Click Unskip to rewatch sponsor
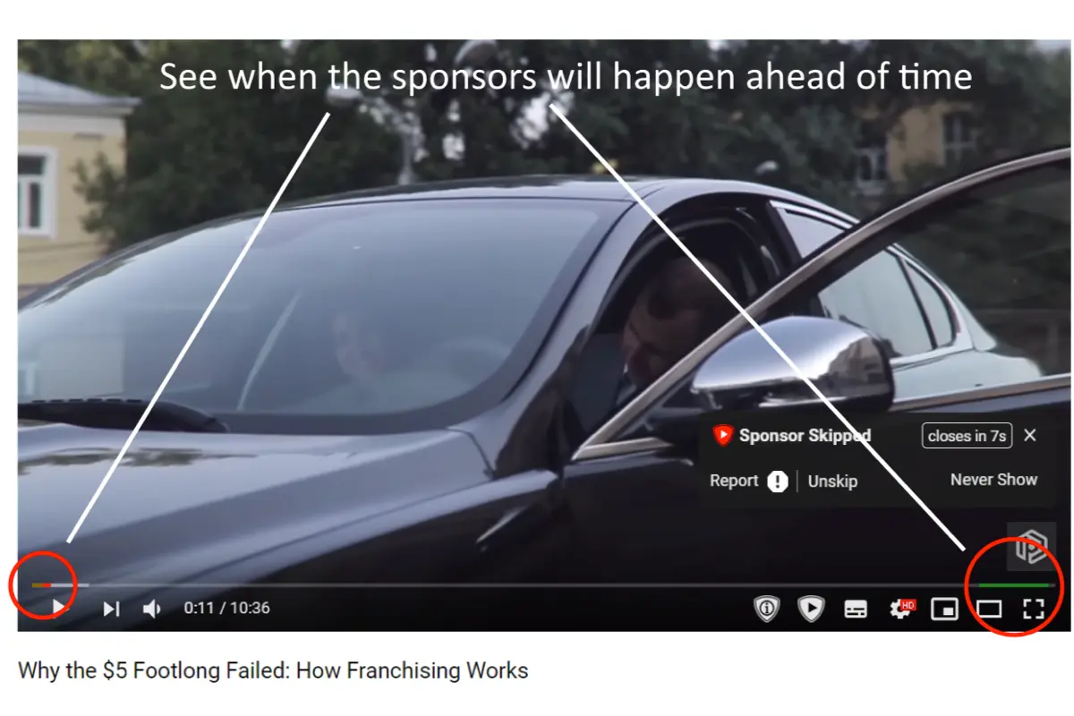 pos(832,482)
